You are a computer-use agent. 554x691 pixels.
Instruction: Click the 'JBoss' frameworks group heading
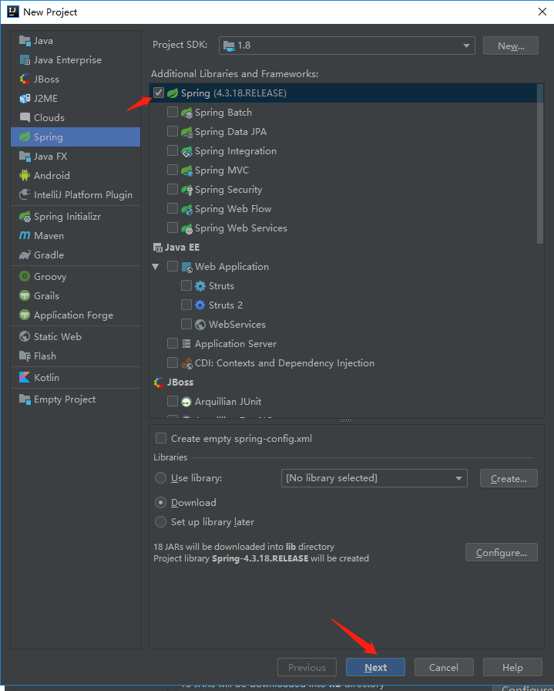pyautogui.click(x=180, y=382)
